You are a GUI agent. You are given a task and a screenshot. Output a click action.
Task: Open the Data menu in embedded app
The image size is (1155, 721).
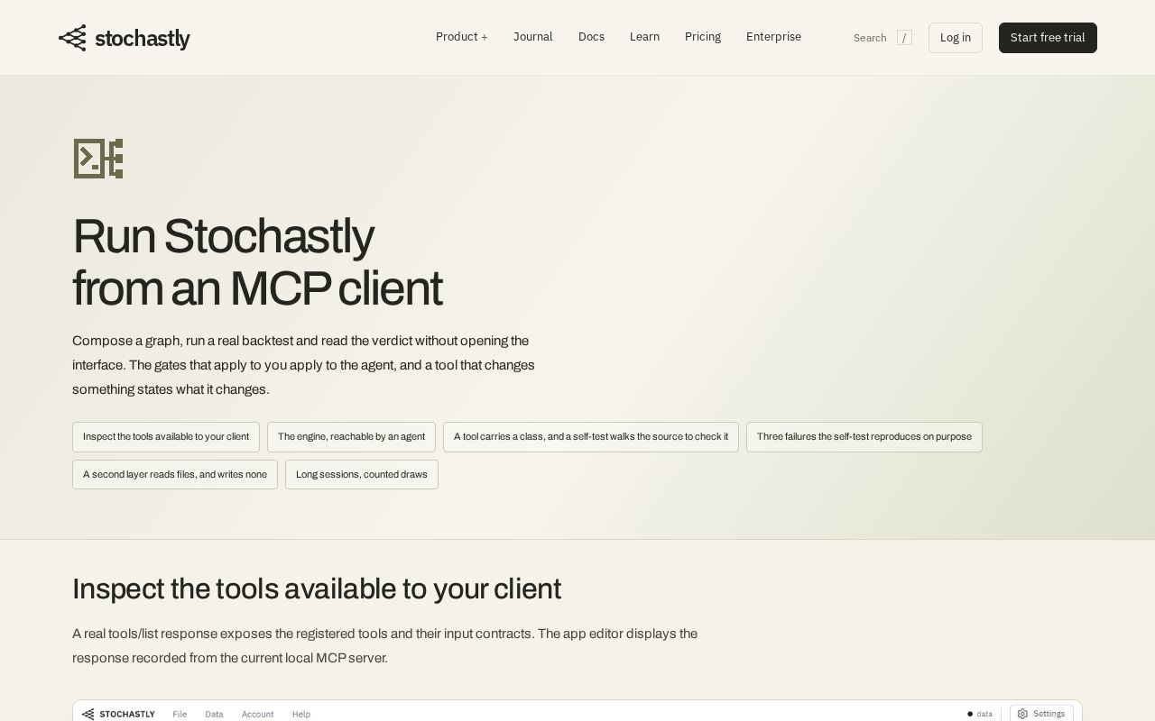click(214, 714)
